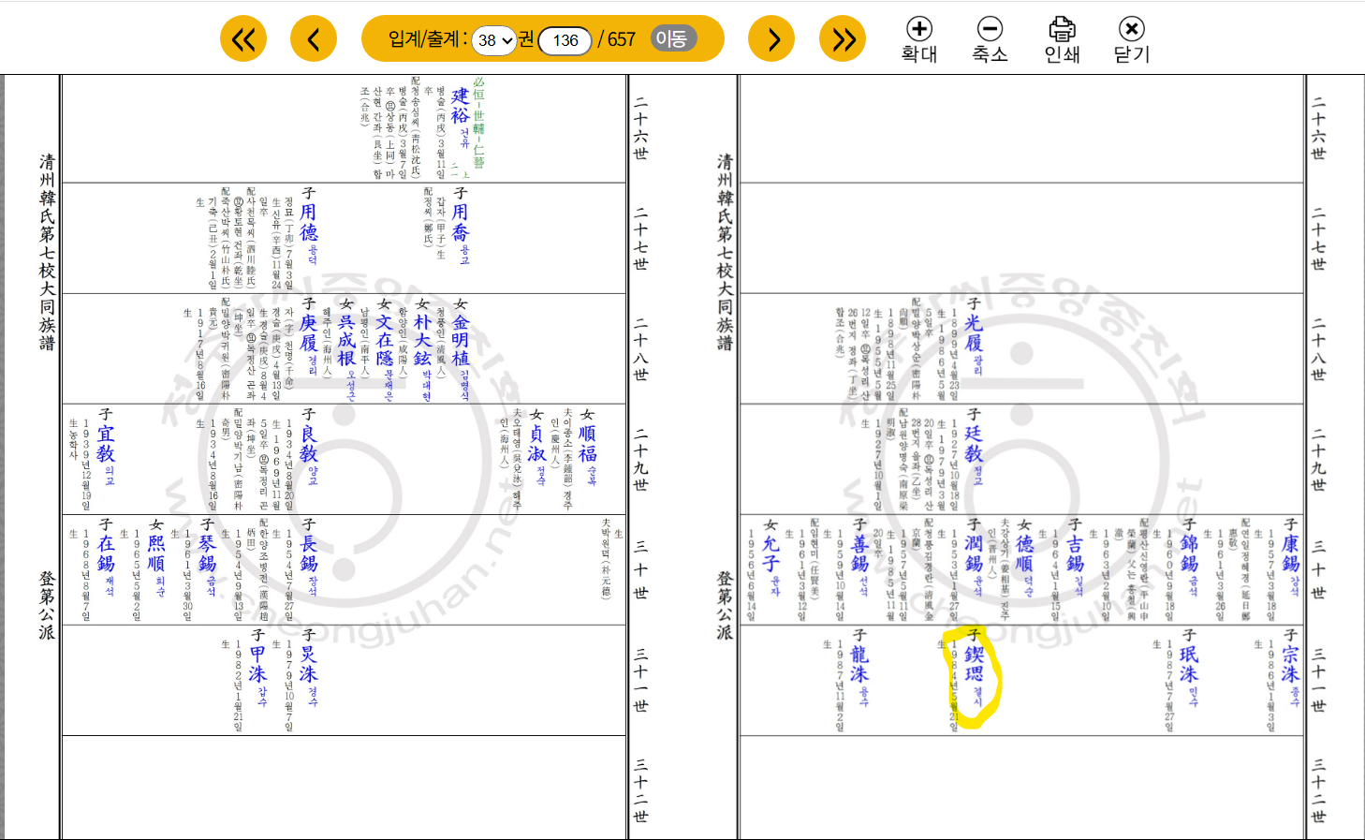Print the page using the 인쇄 icon

(1062, 40)
